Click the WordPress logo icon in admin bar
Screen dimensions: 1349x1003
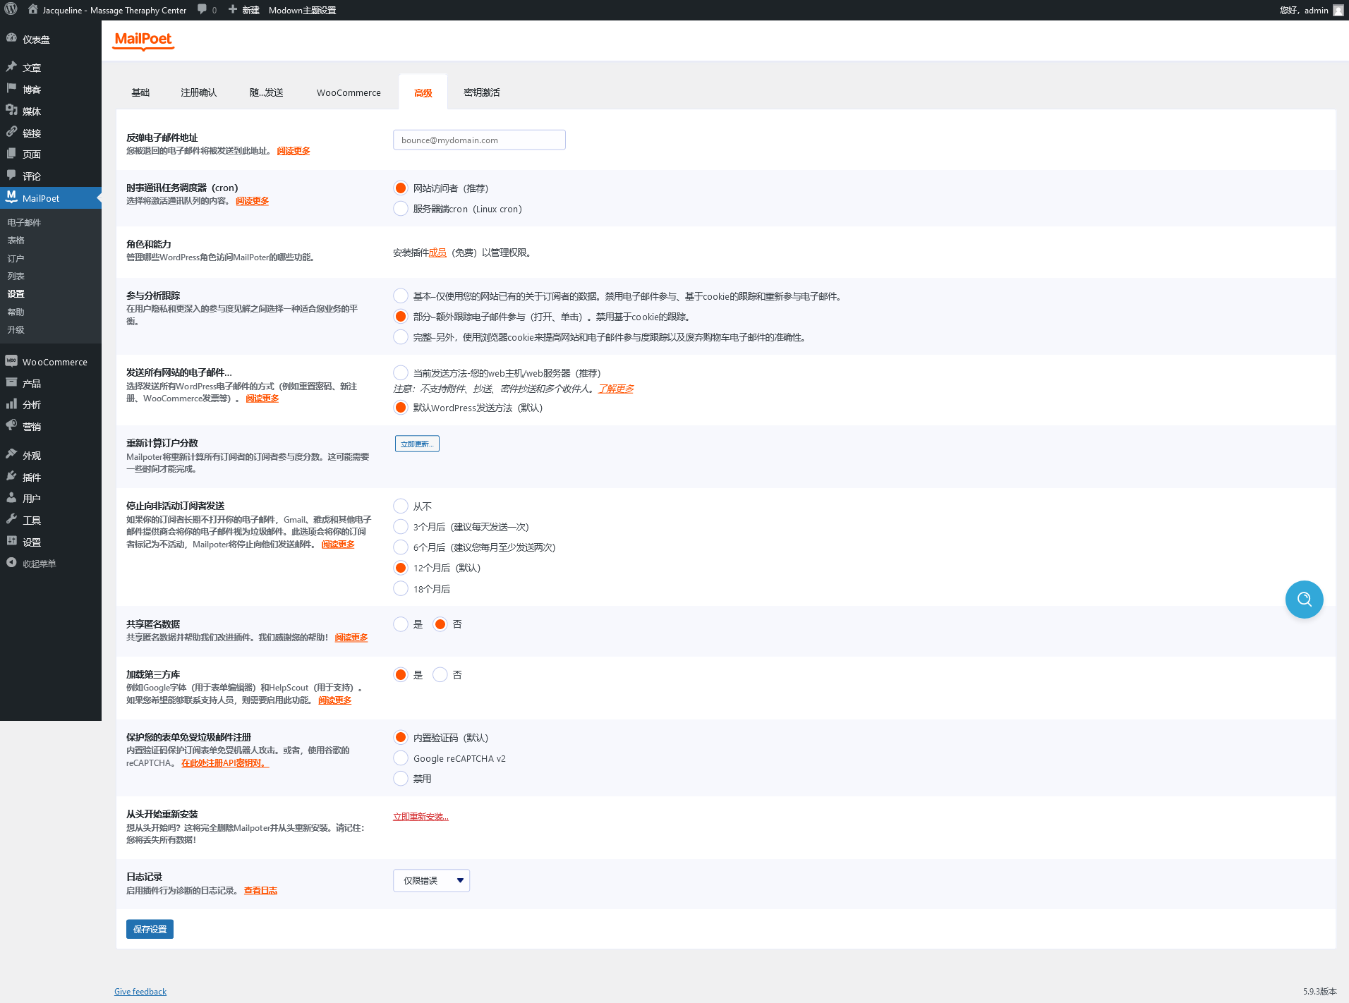[11, 10]
